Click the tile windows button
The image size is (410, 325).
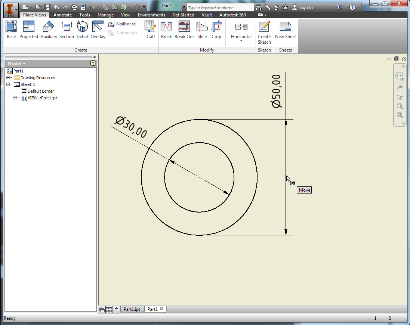[x=109, y=309]
